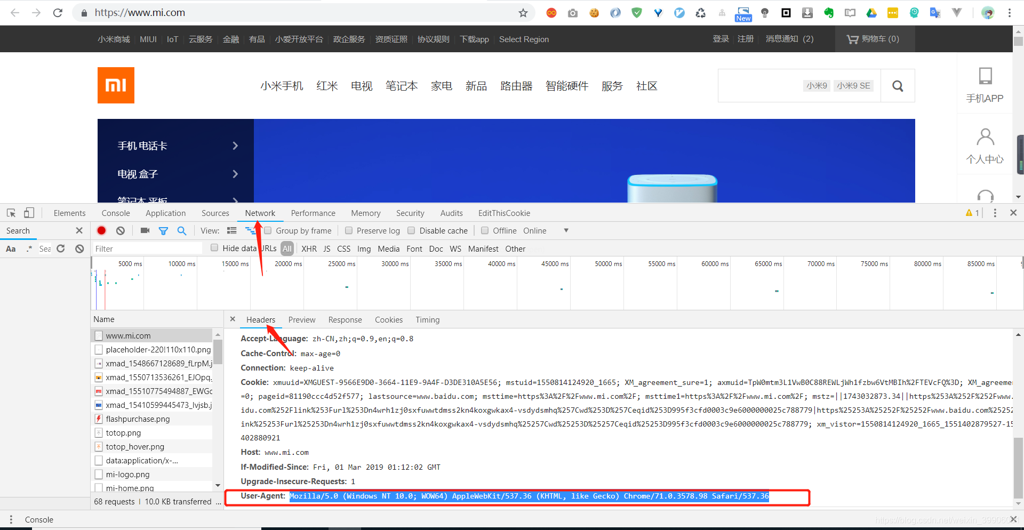1024x530 pixels.
Task: Select mi-logo.png request row
Action: point(152,474)
